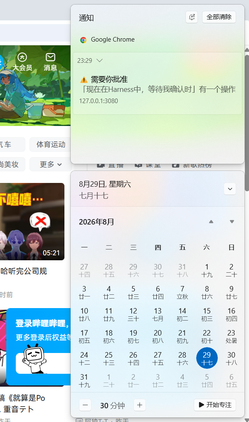Viewport: 249px width, 422px height.
Task: Select August 10 廿八 in calendar
Action: click(84, 314)
